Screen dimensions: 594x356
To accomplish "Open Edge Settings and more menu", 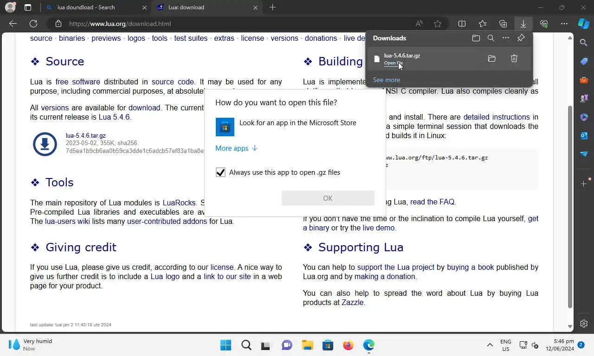I will [564, 24].
